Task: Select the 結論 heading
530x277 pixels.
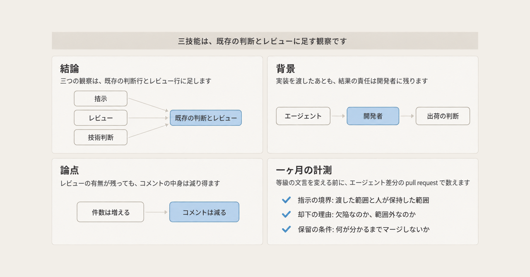Action: (x=70, y=69)
